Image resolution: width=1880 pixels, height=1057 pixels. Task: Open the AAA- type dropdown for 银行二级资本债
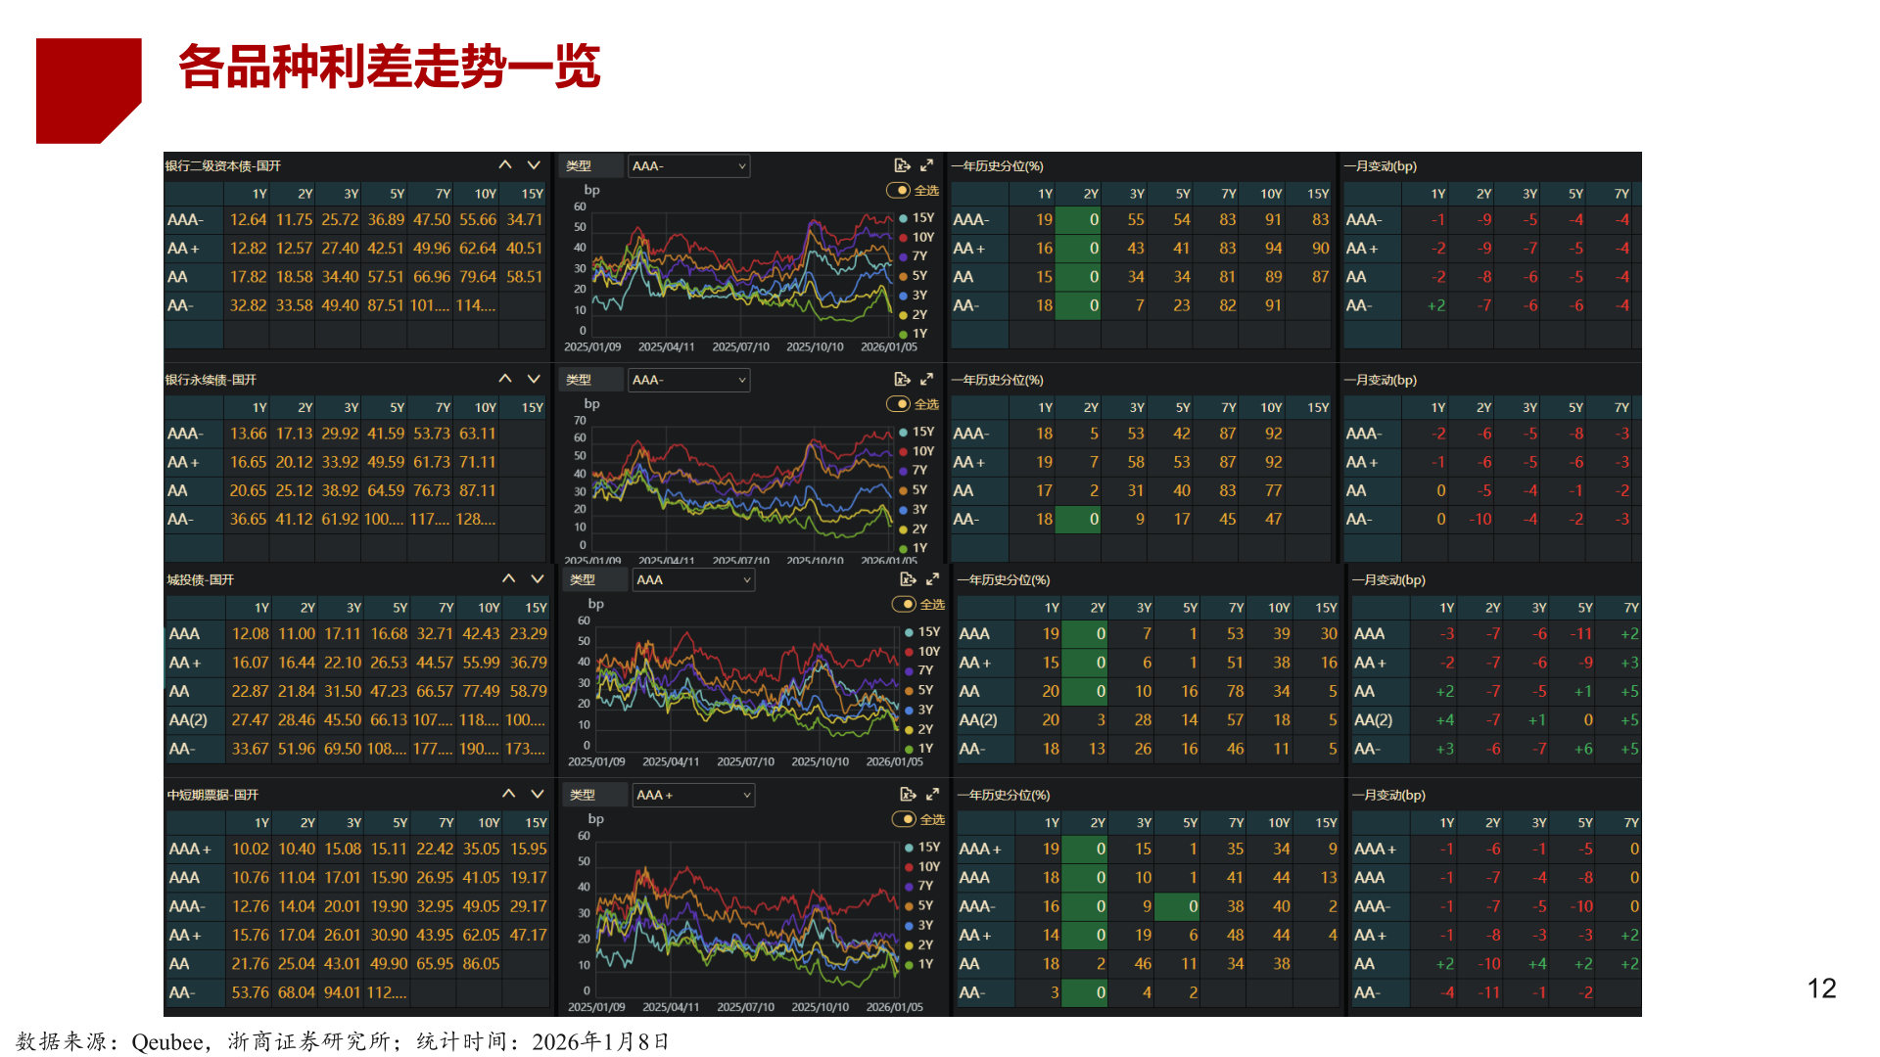pos(688,165)
